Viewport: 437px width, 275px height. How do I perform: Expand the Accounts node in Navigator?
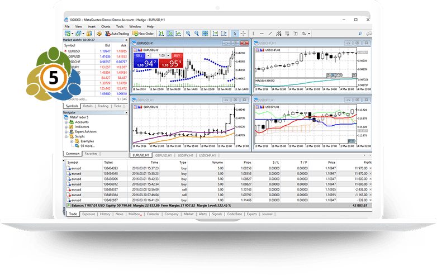[66, 122]
